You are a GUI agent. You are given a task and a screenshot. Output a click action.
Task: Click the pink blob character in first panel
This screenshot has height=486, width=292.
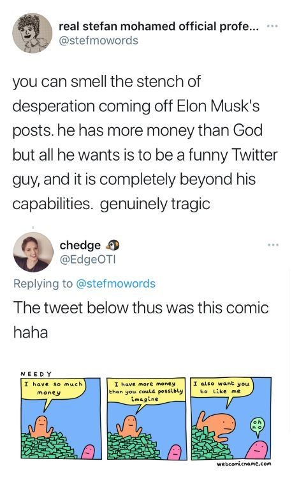89,451
